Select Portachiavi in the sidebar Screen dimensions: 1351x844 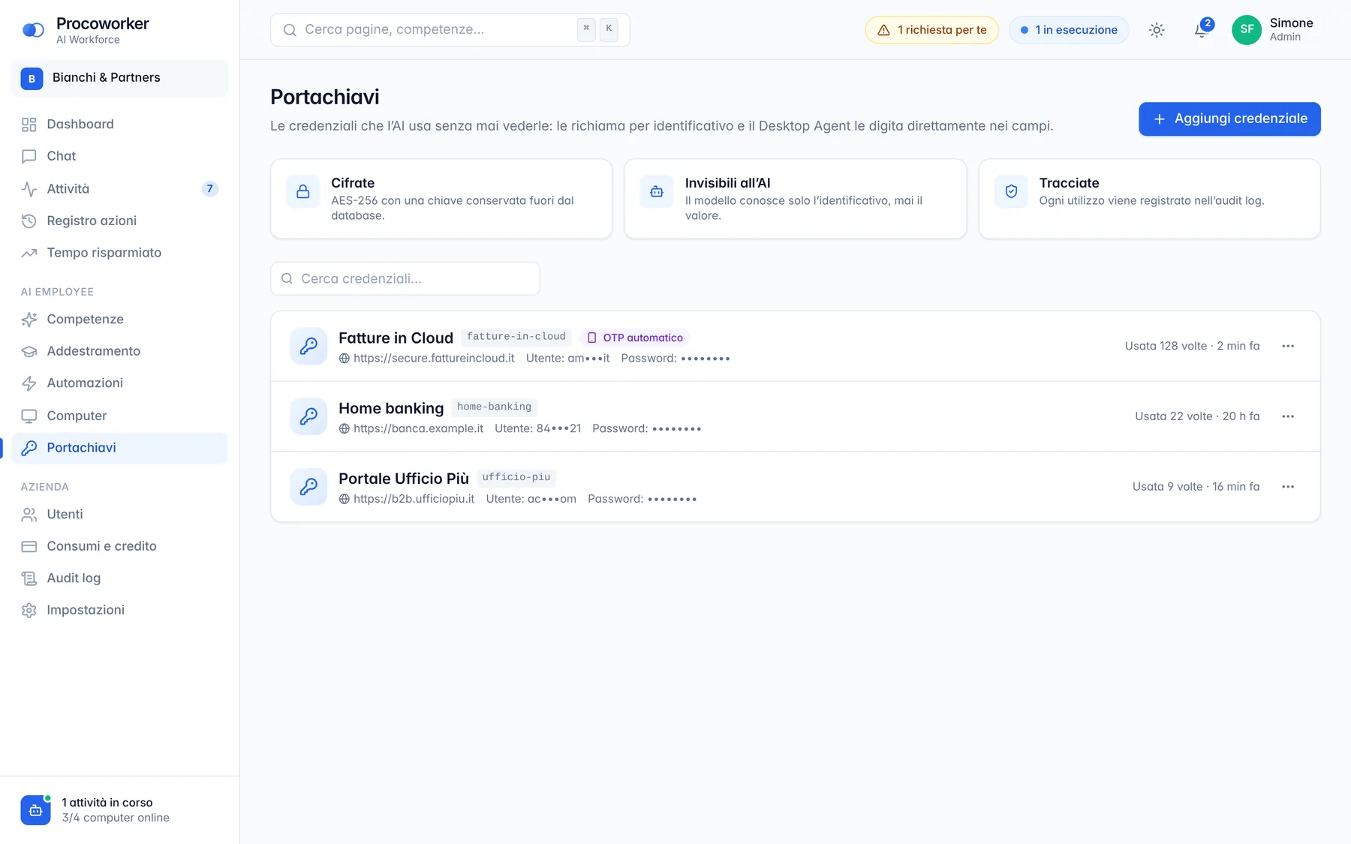point(120,448)
